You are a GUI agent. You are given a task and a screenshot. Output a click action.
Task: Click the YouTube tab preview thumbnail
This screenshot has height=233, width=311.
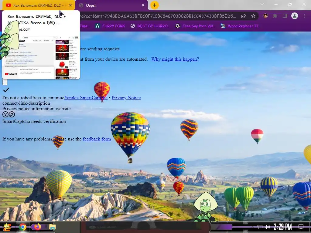pos(41,57)
